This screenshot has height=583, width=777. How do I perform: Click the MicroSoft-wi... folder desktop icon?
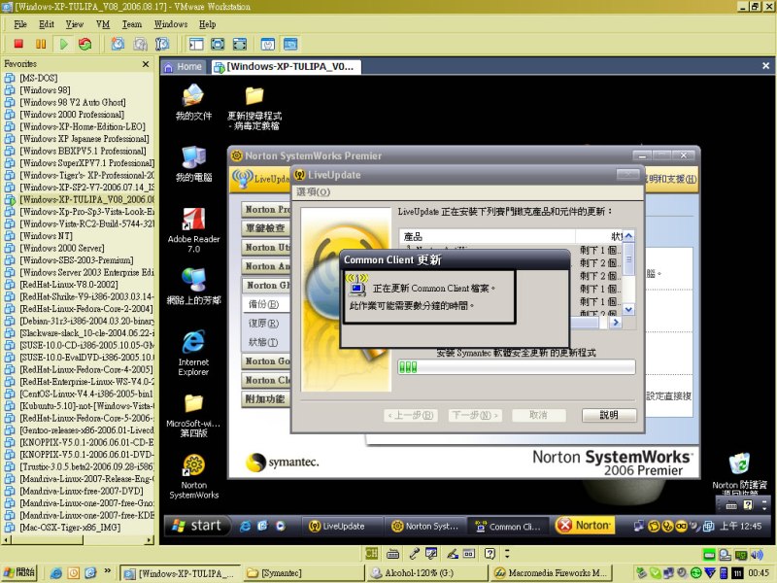(193, 415)
